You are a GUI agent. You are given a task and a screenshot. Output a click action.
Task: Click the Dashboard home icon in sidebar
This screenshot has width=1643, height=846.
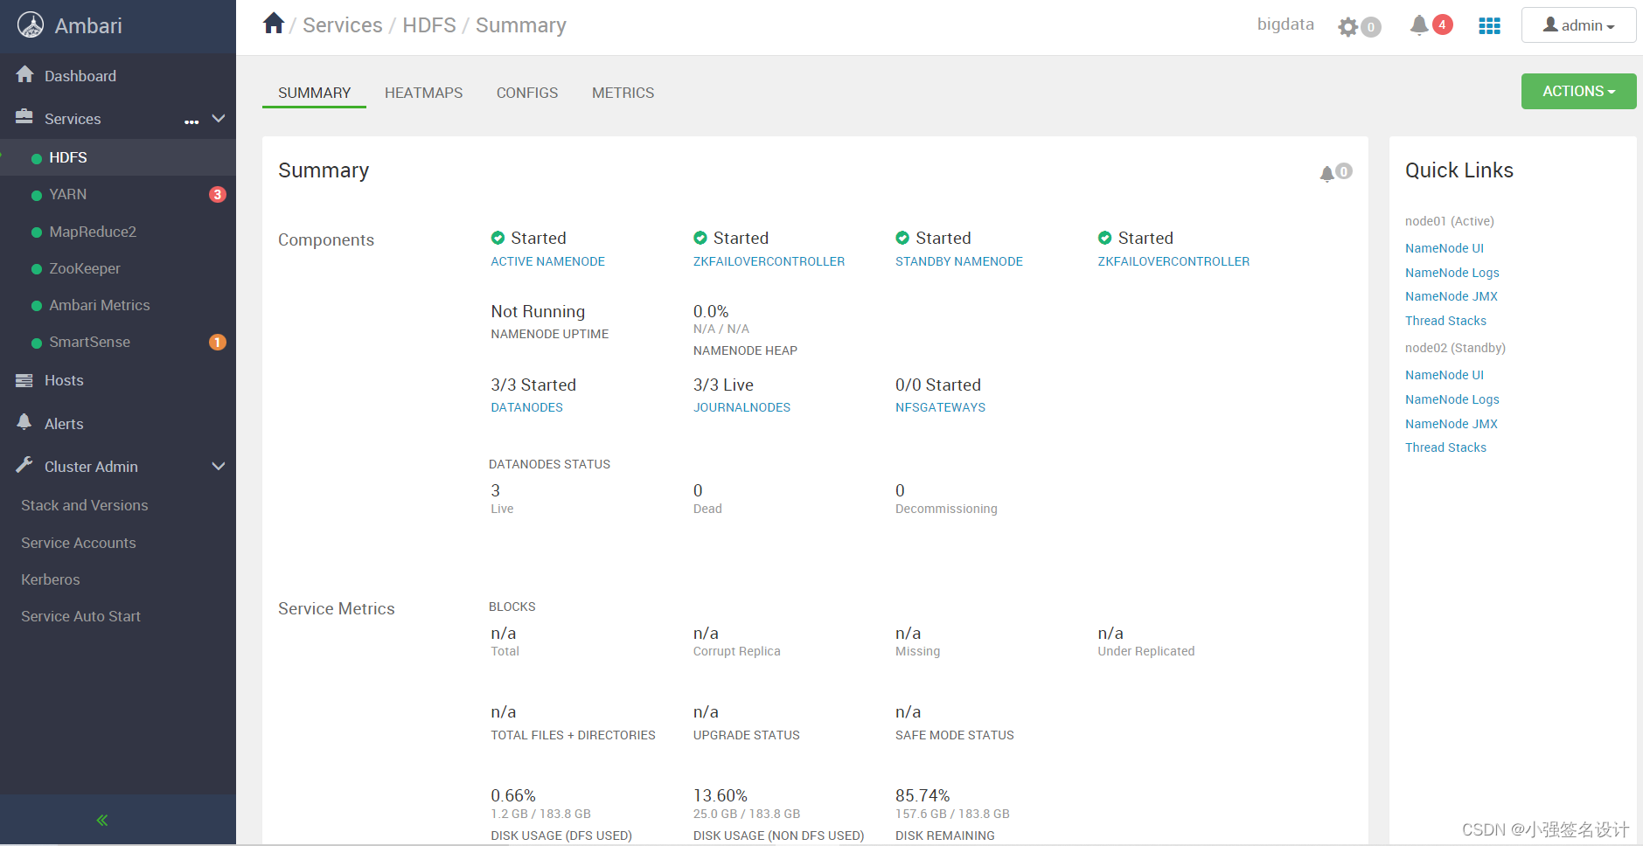[24, 75]
